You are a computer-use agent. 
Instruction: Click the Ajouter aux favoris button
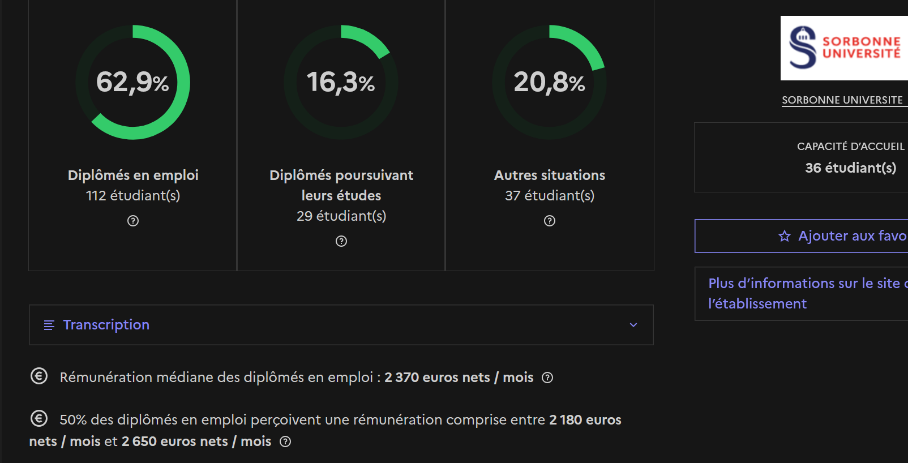click(x=802, y=236)
